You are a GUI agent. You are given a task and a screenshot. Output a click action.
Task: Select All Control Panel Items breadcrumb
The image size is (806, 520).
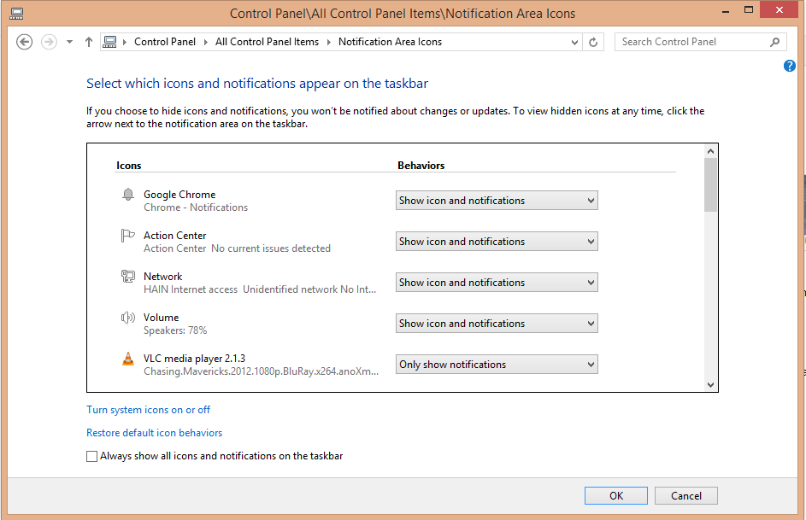pyautogui.click(x=267, y=42)
